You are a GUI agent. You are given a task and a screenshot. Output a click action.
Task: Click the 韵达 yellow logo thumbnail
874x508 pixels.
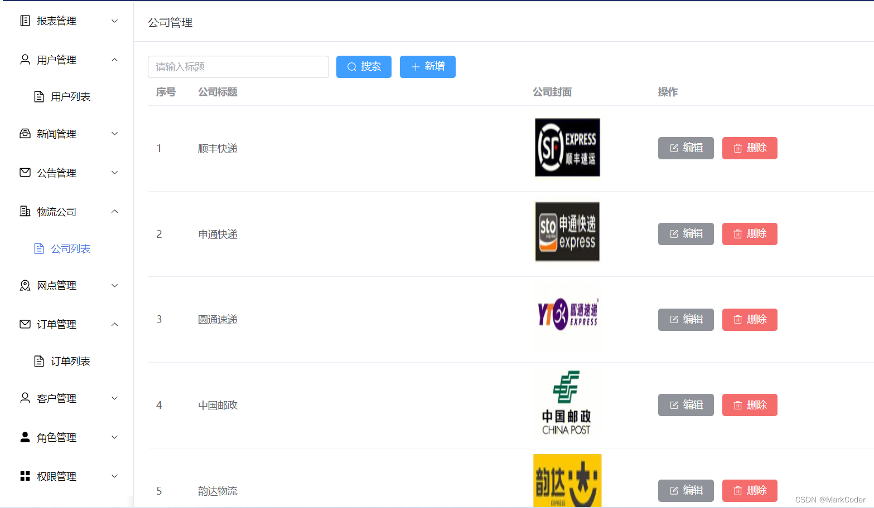(x=567, y=480)
